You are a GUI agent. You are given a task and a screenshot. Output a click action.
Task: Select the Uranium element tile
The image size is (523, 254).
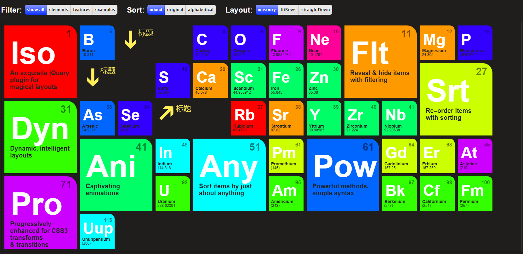pyautogui.click(x=173, y=194)
